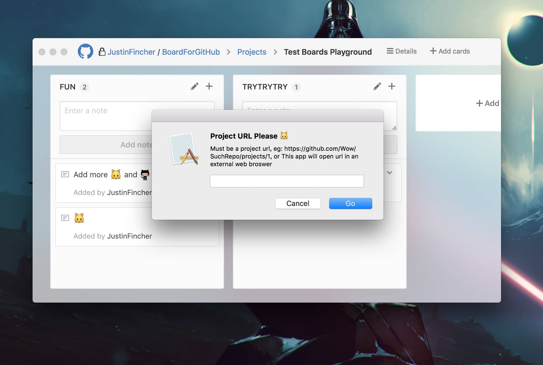
Task: Click the pencil edit icon on FUN column
Action: [x=195, y=86]
